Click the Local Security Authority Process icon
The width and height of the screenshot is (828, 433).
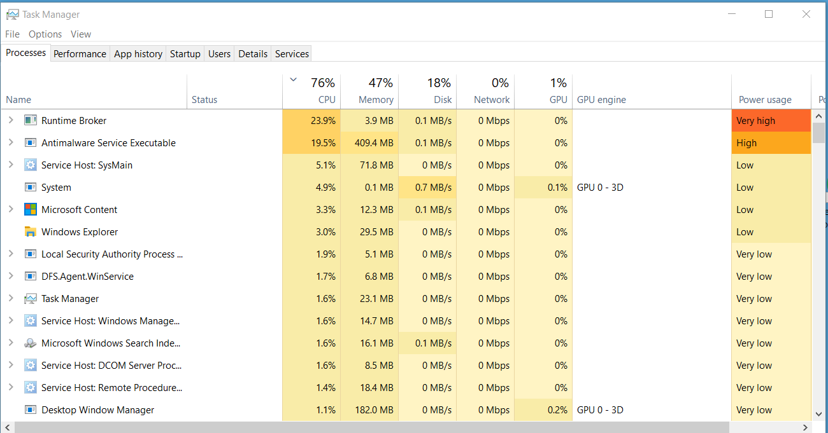[31, 254]
